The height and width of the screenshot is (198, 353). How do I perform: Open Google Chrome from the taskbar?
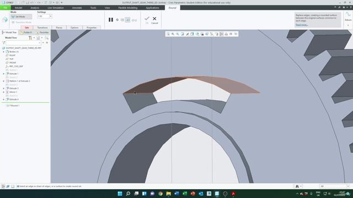pos(161,194)
